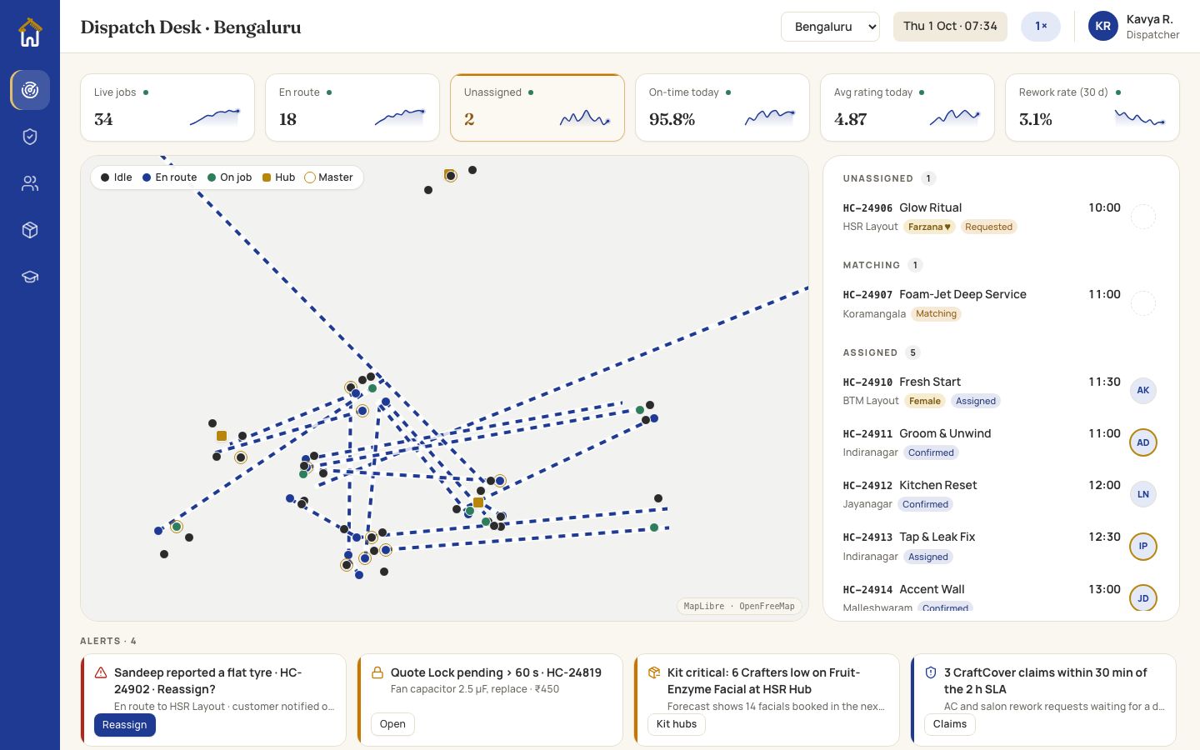The width and height of the screenshot is (1200, 750).
Task: Click the house logo in sidebar
Action: coord(30,32)
